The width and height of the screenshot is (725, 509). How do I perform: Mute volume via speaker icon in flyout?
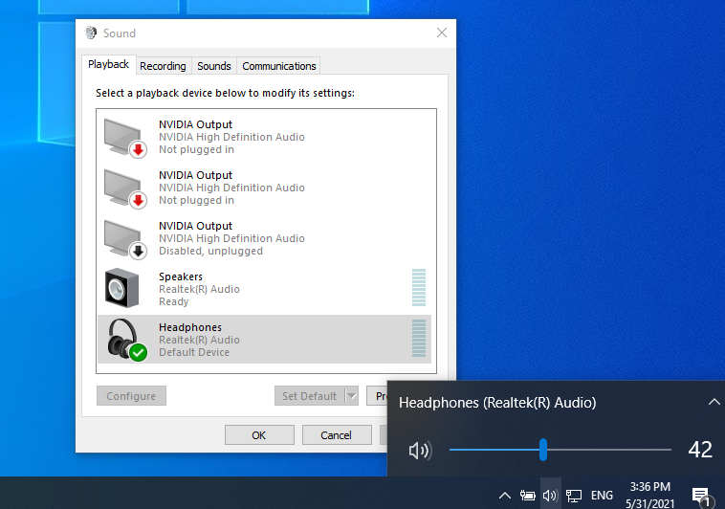pyautogui.click(x=420, y=451)
